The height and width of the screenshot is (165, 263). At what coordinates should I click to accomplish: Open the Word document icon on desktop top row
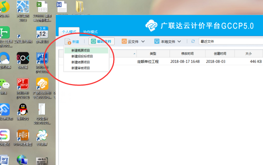tap(62, 7)
